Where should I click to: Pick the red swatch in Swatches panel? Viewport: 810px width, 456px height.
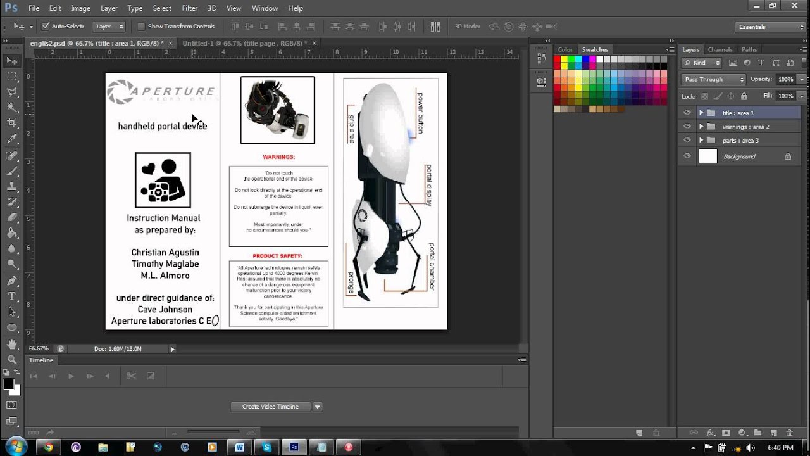coord(558,60)
